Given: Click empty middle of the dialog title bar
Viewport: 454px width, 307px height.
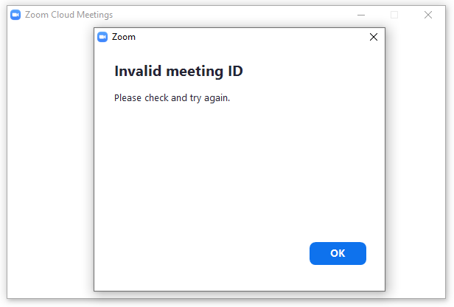Looking at the screenshot, I should click(243, 37).
